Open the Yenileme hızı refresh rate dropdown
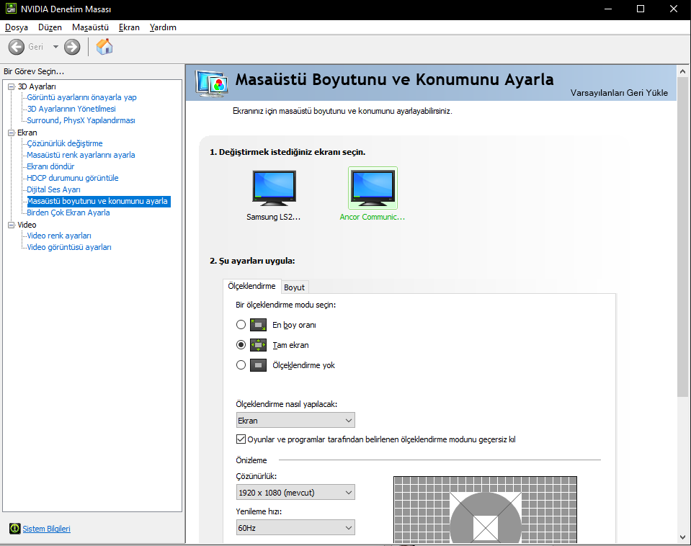This screenshot has height=546, width=691. pyautogui.click(x=295, y=528)
